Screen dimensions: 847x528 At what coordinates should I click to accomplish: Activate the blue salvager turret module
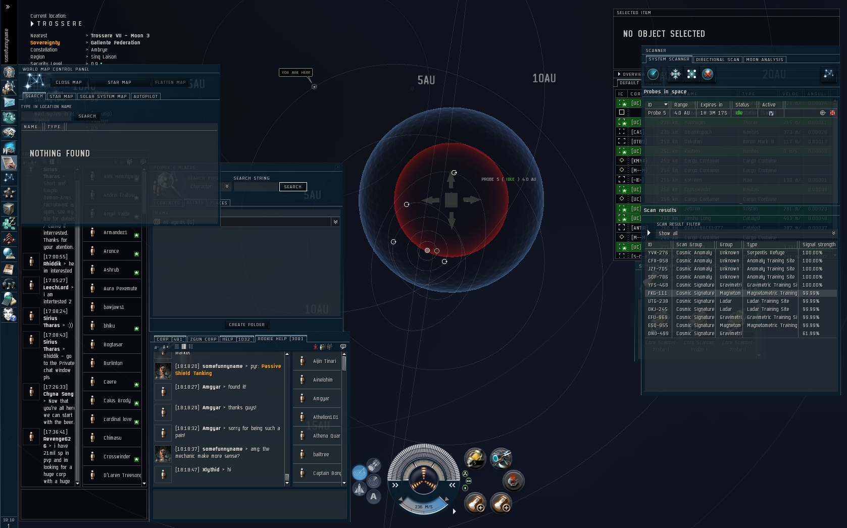pyautogui.click(x=501, y=458)
